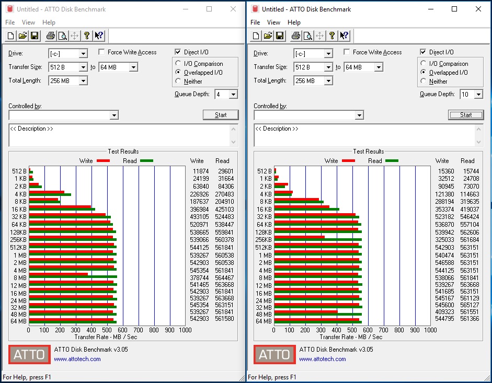Select I/O Comparison radio in right window
The image size is (492, 383).
(x=423, y=63)
